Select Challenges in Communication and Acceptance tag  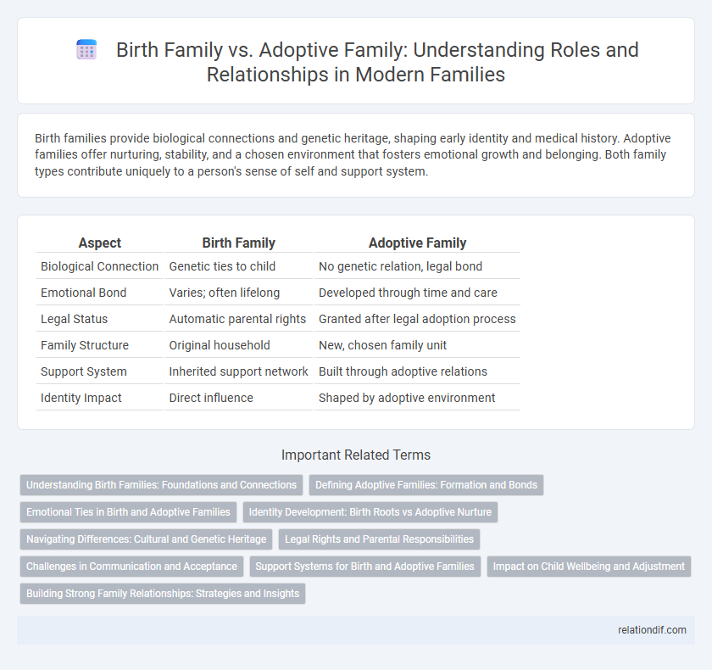(131, 567)
